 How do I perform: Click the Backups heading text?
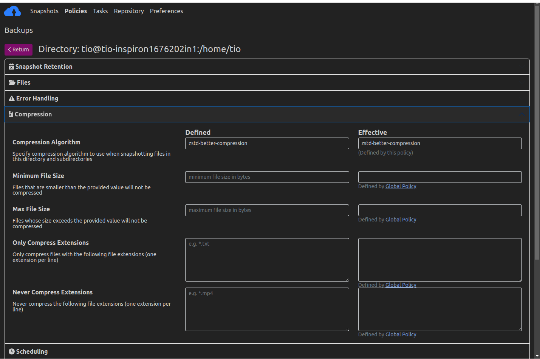click(x=19, y=30)
